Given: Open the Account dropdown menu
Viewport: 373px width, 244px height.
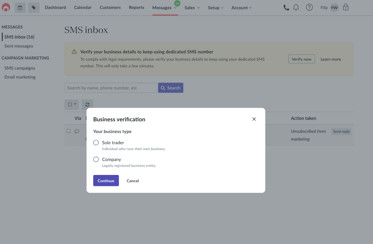Looking at the screenshot, I should (x=241, y=8).
